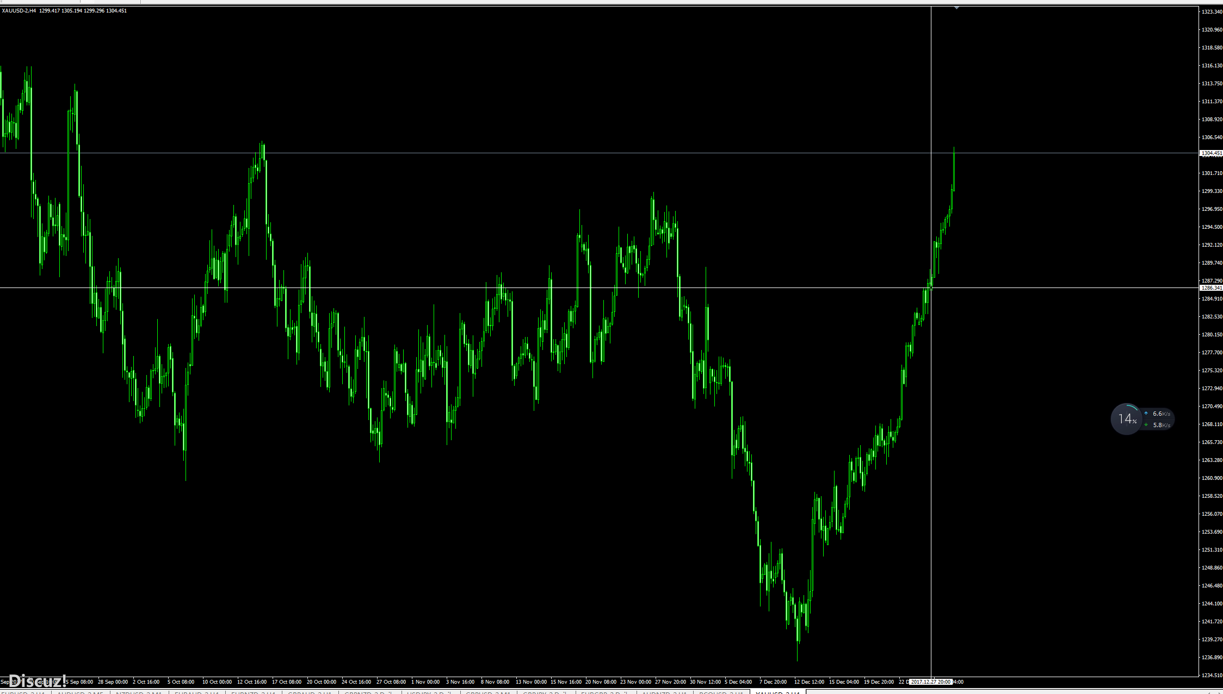Click the chart shift triangle marker at top

click(956, 8)
